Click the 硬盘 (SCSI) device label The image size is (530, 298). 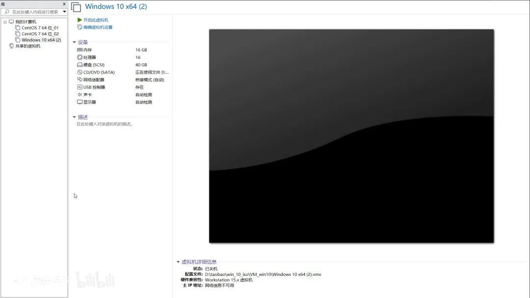point(94,65)
